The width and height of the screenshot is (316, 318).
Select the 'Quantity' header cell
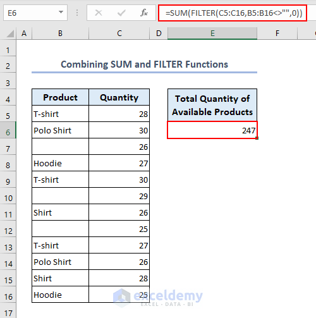119,97
